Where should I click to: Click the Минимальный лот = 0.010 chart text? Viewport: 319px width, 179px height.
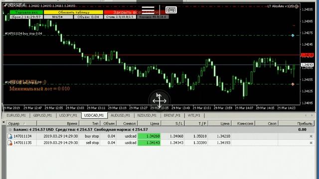(39, 89)
